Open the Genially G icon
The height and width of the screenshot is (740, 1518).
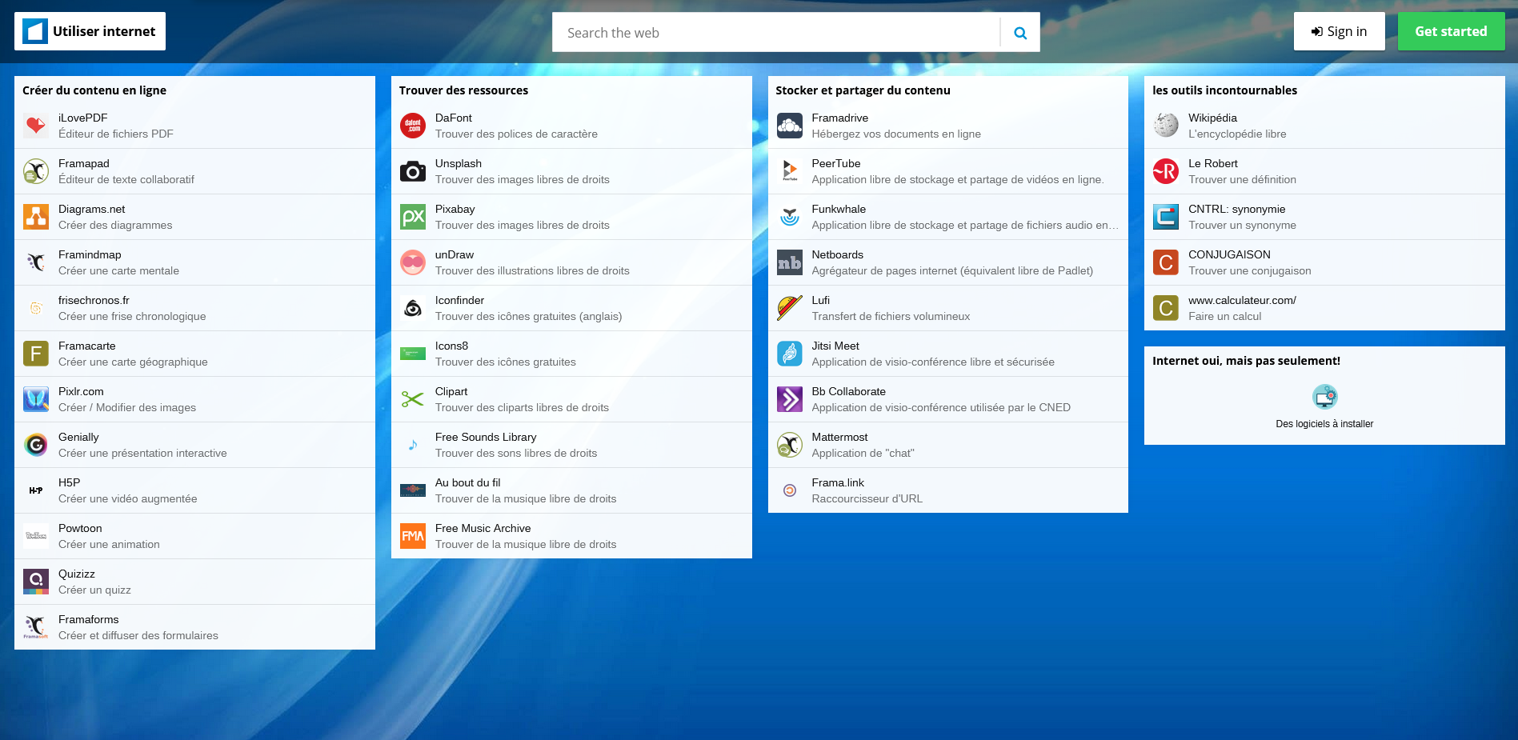pyautogui.click(x=36, y=445)
